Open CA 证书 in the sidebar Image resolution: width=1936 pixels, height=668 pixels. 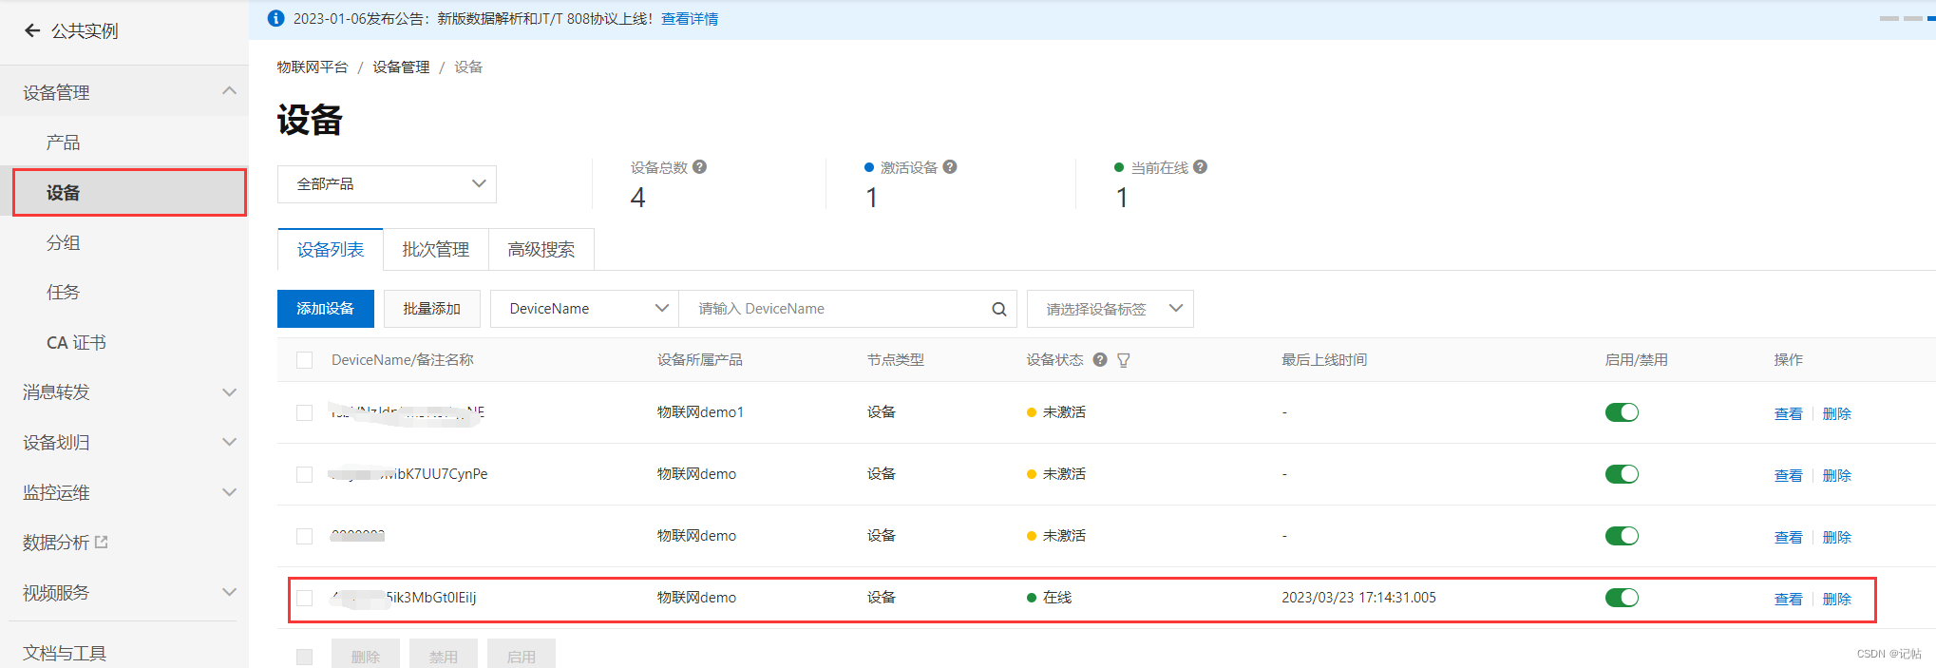[76, 342]
